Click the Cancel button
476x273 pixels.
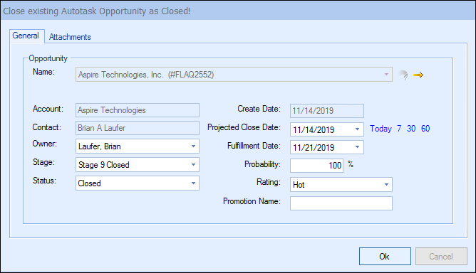441,257
